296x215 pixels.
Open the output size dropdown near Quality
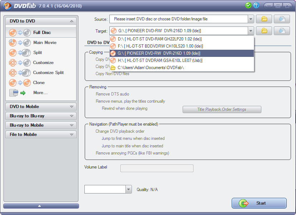[129, 189]
